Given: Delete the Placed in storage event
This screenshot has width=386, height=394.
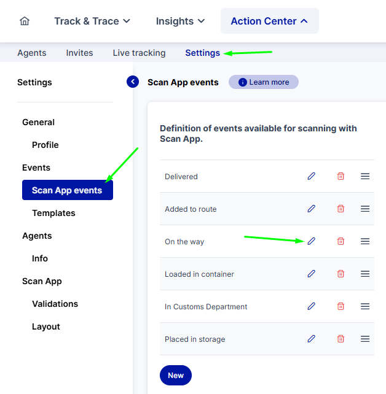Looking at the screenshot, I should coord(341,339).
